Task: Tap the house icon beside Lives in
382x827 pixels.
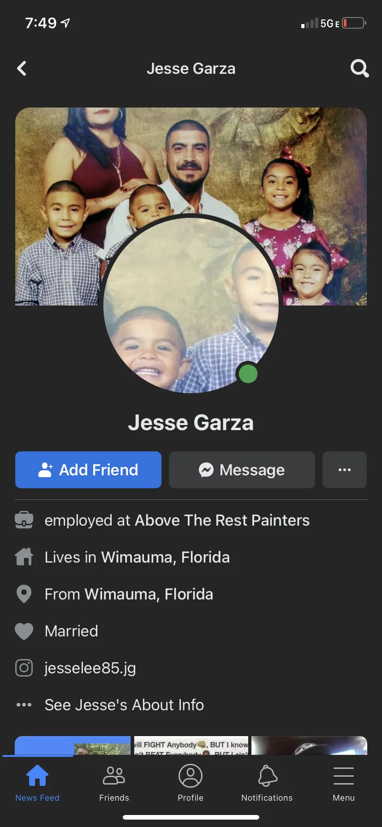Action: pyautogui.click(x=24, y=557)
